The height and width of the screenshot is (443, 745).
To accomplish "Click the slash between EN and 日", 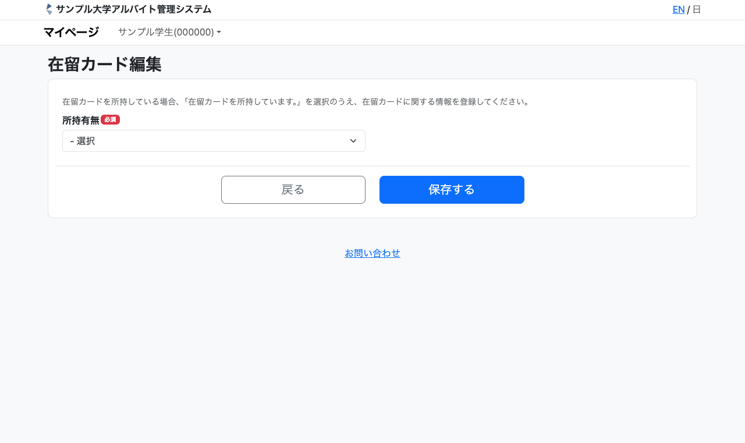I will (x=689, y=10).
